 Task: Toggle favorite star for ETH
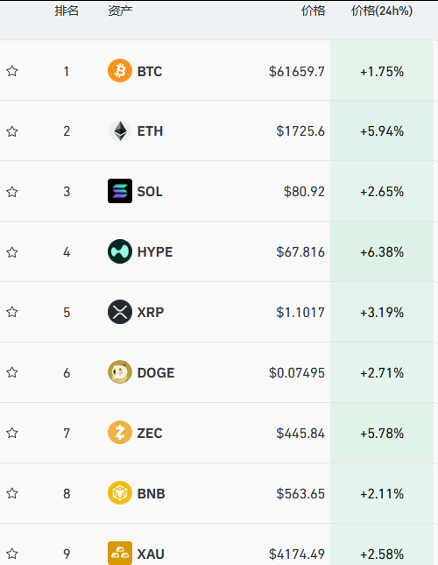coord(12,131)
